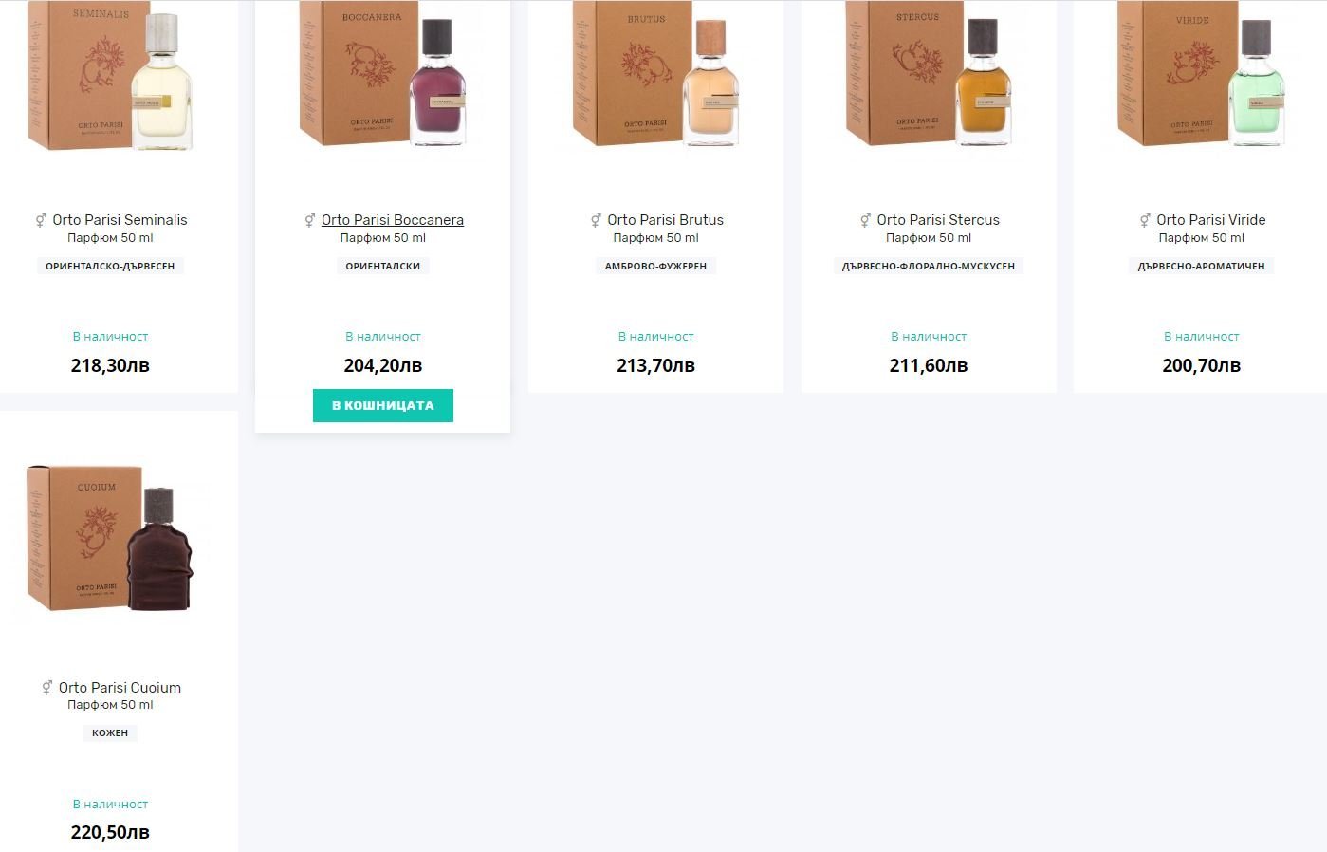
Task: Open the Orto Parisi Viride product title
Action: 1211,220
